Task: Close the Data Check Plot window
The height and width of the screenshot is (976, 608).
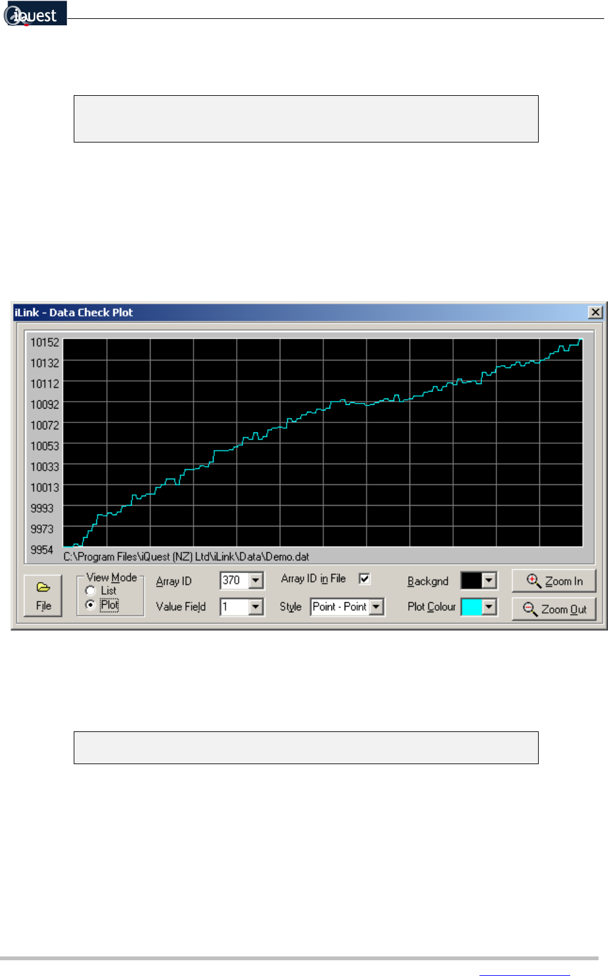Action: click(594, 312)
